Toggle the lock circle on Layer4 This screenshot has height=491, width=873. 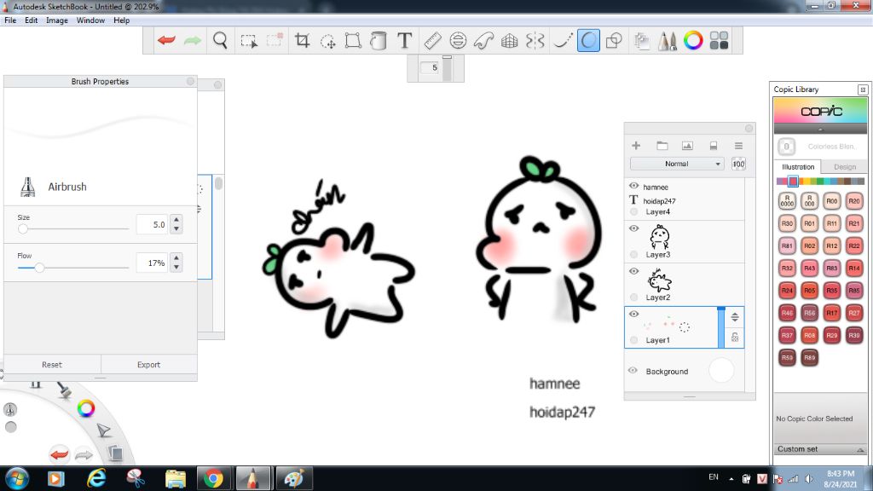coord(633,212)
